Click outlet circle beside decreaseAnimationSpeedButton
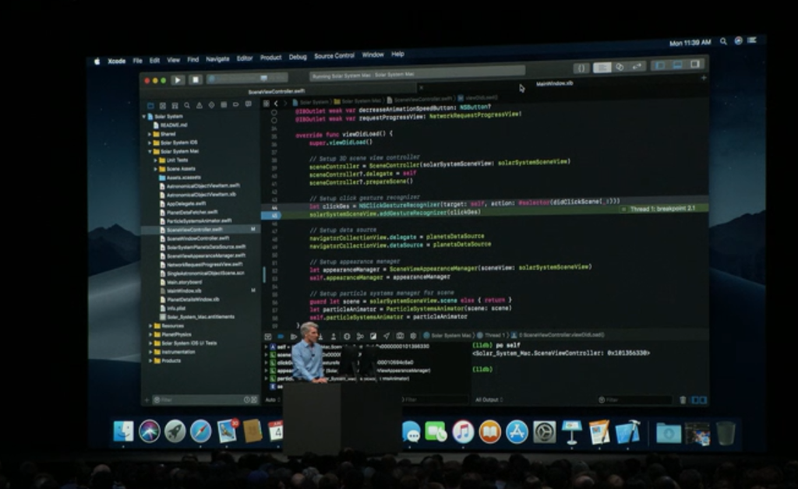Image resolution: width=798 pixels, height=489 pixels. [274, 113]
